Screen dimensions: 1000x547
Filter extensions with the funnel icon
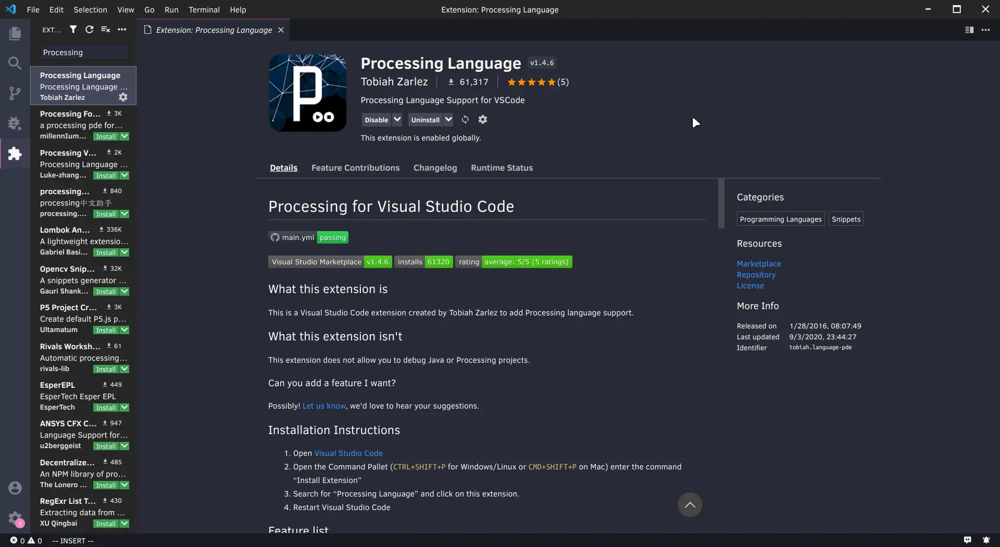click(x=73, y=30)
